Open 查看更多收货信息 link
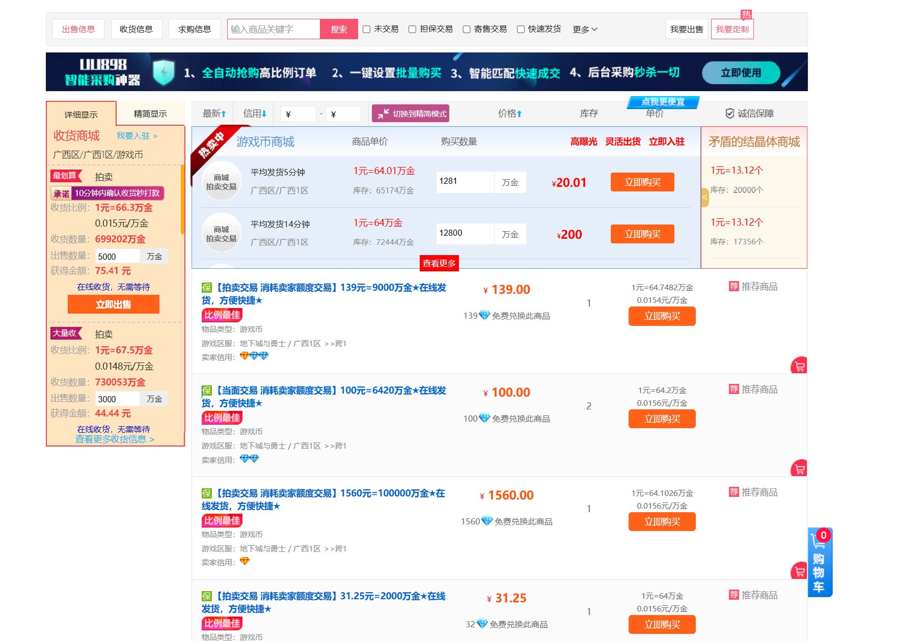Screen dimensions: 898x641 coord(115,439)
